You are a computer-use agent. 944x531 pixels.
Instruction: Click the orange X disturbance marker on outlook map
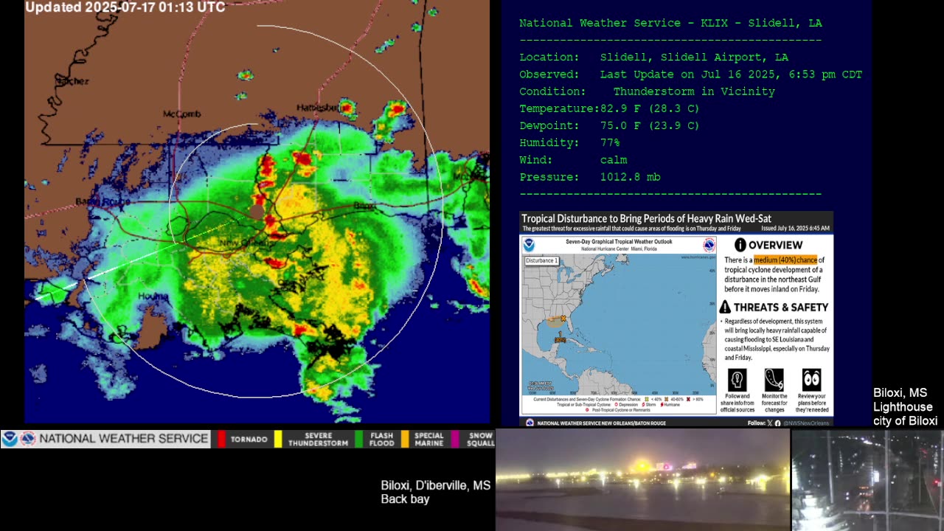[x=563, y=319]
